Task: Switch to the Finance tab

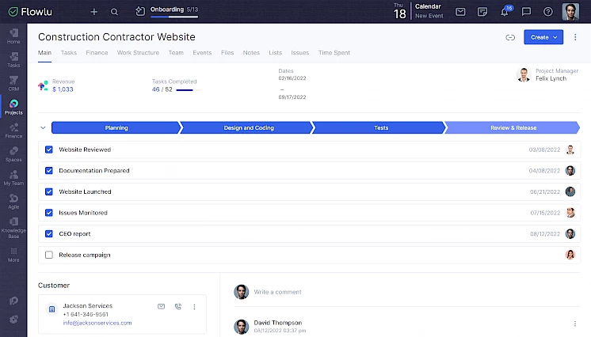Action: pos(97,53)
